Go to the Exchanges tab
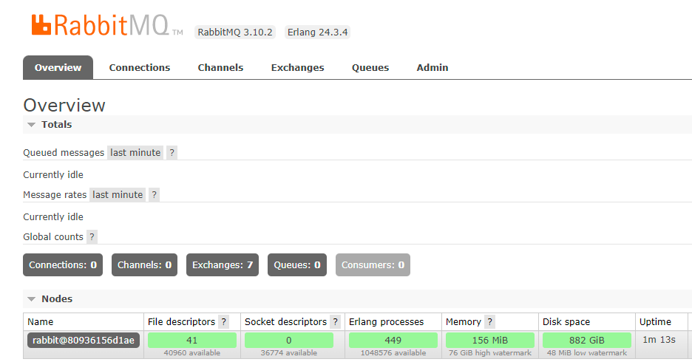This screenshot has width=692, height=362. click(x=297, y=67)
